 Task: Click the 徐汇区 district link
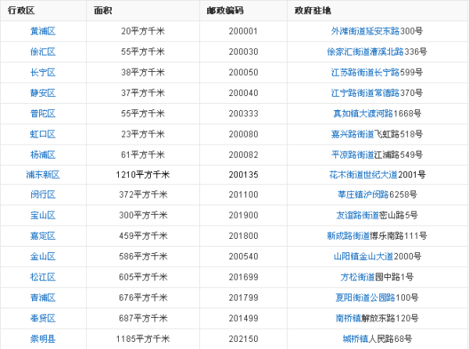coord(44,52)
